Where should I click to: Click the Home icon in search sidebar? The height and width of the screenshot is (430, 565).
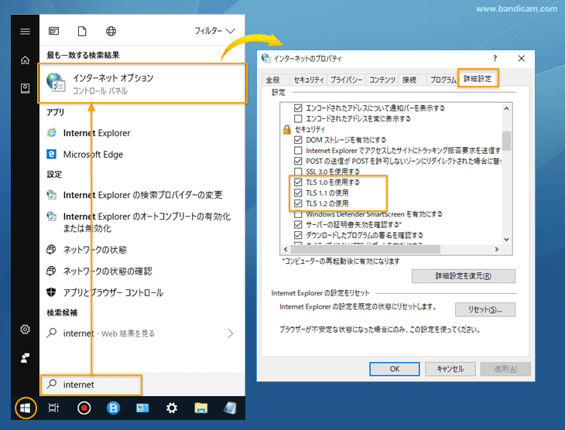point(26,60)
